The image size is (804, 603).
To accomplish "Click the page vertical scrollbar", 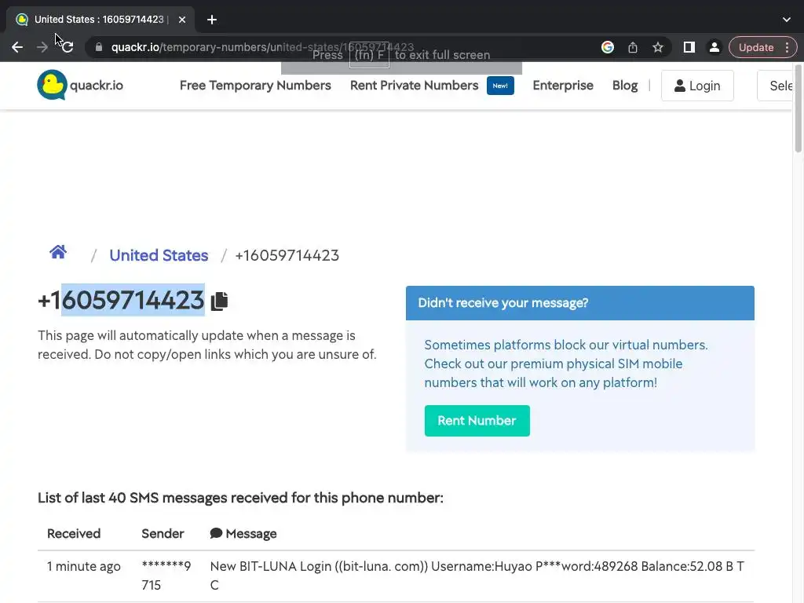I will pos(799,108).
